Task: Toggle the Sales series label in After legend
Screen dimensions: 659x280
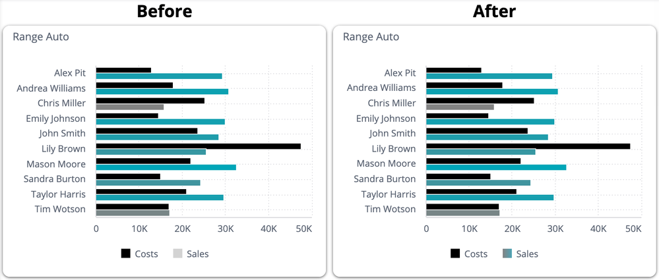Action: [527, 254]
